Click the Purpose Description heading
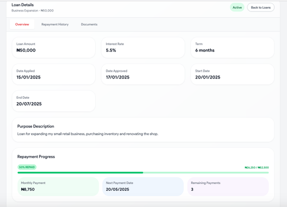This screenshot has height=207, width=287. [x=36, y=126]
